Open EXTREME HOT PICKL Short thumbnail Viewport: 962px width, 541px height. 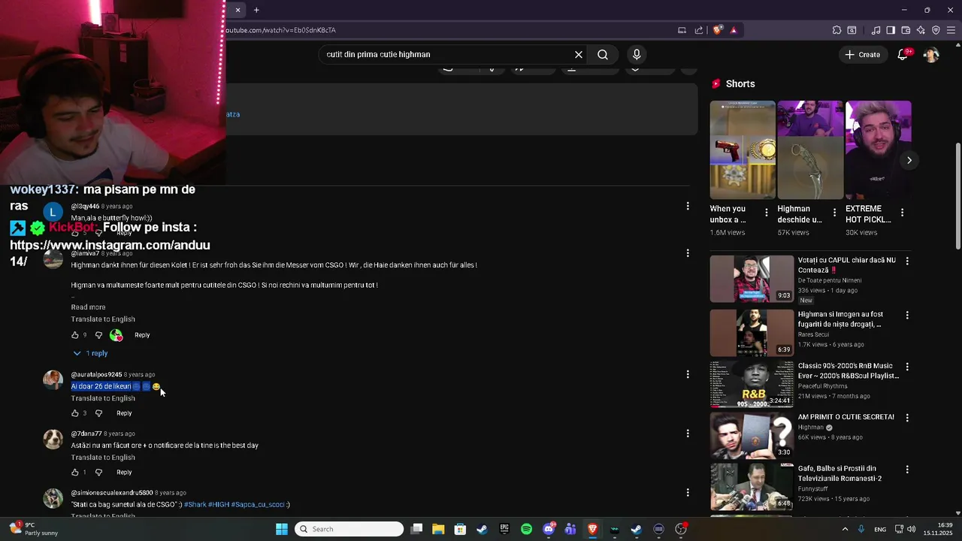click(878, 150)
